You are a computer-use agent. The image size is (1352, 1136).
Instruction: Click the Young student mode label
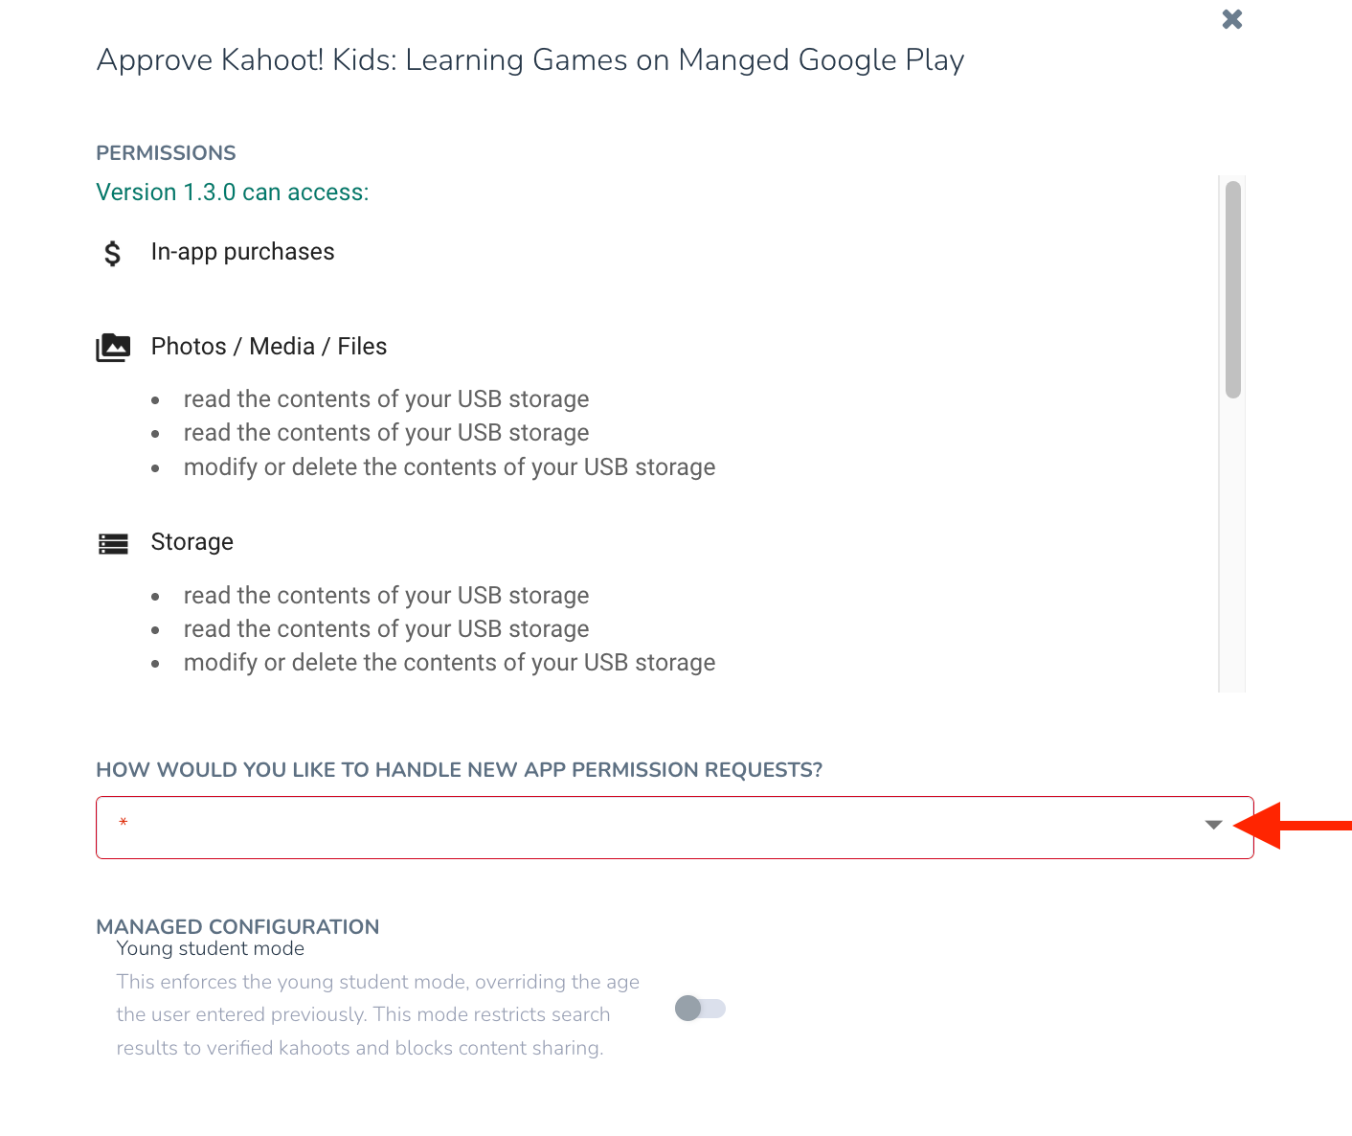click(x=211, y=948)
